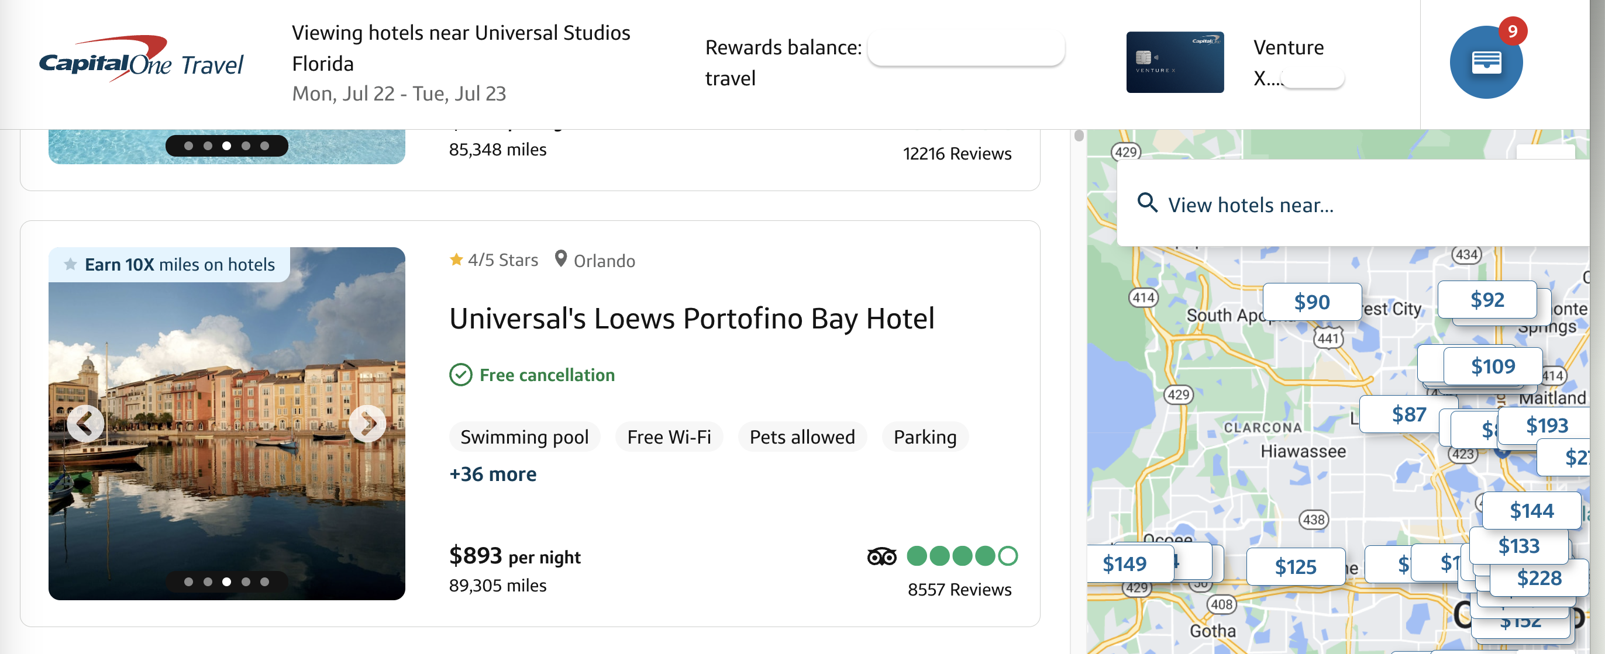Click the hotel list scrollbar thumb
This screenshot has width=1605, height=654.
coord(1079,136)
